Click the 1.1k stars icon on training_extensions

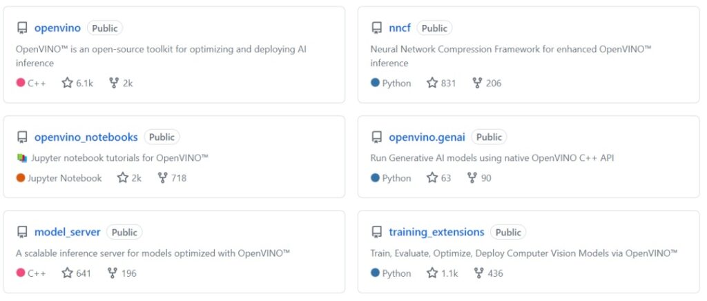tap(432, 273)
